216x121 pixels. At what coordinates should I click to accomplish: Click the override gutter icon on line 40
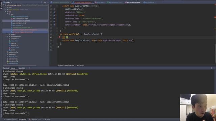[54, 9]
